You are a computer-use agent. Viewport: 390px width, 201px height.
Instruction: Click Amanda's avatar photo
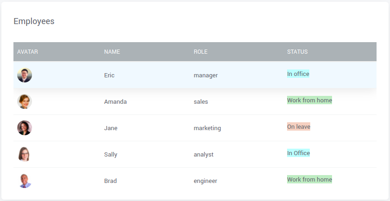(25, 101)
